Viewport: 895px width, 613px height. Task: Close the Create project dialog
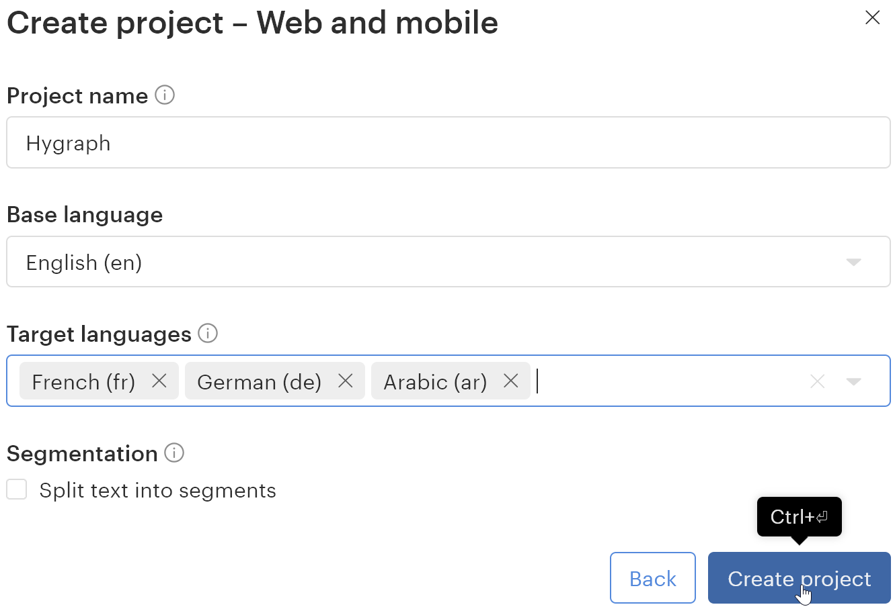(x=872, y=17)
